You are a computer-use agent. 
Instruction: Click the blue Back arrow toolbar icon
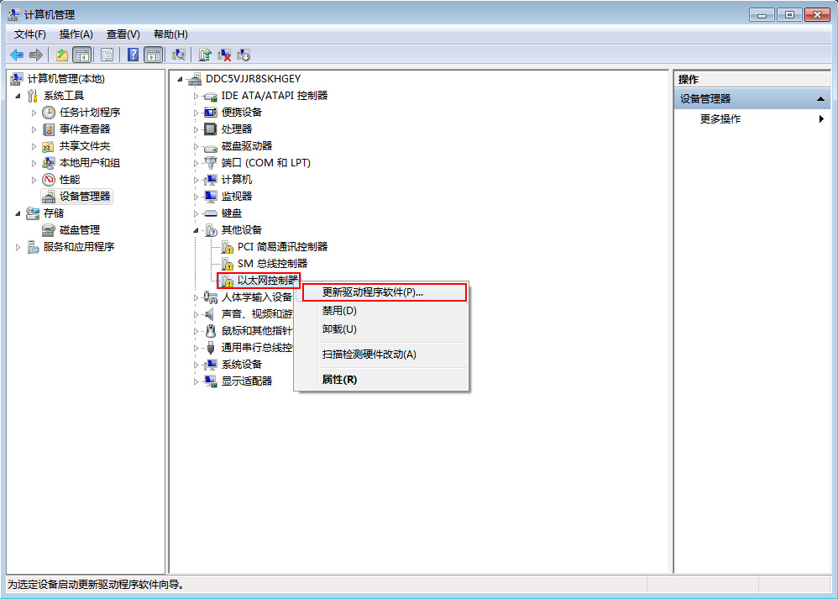coord(17,55)
